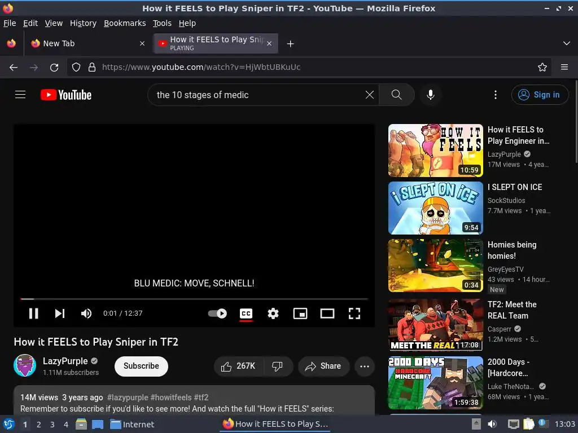Close the How it FEELS tab
The image size is (578, 433).
tap(269, 43)
